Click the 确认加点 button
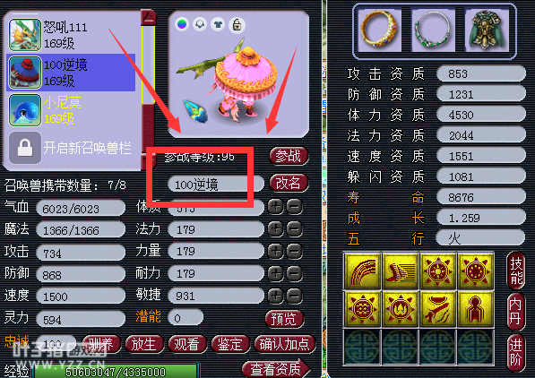Viewport: 535px width, 378px height. click(284, 345)
